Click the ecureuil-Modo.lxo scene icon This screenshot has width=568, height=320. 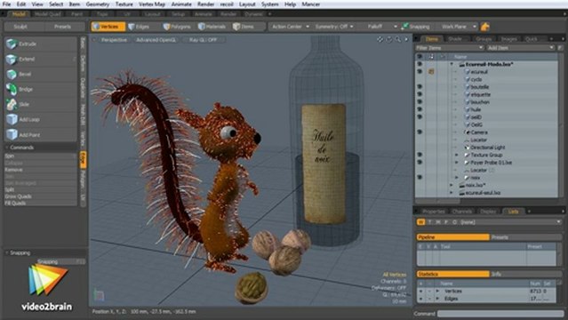coord(462,64)
